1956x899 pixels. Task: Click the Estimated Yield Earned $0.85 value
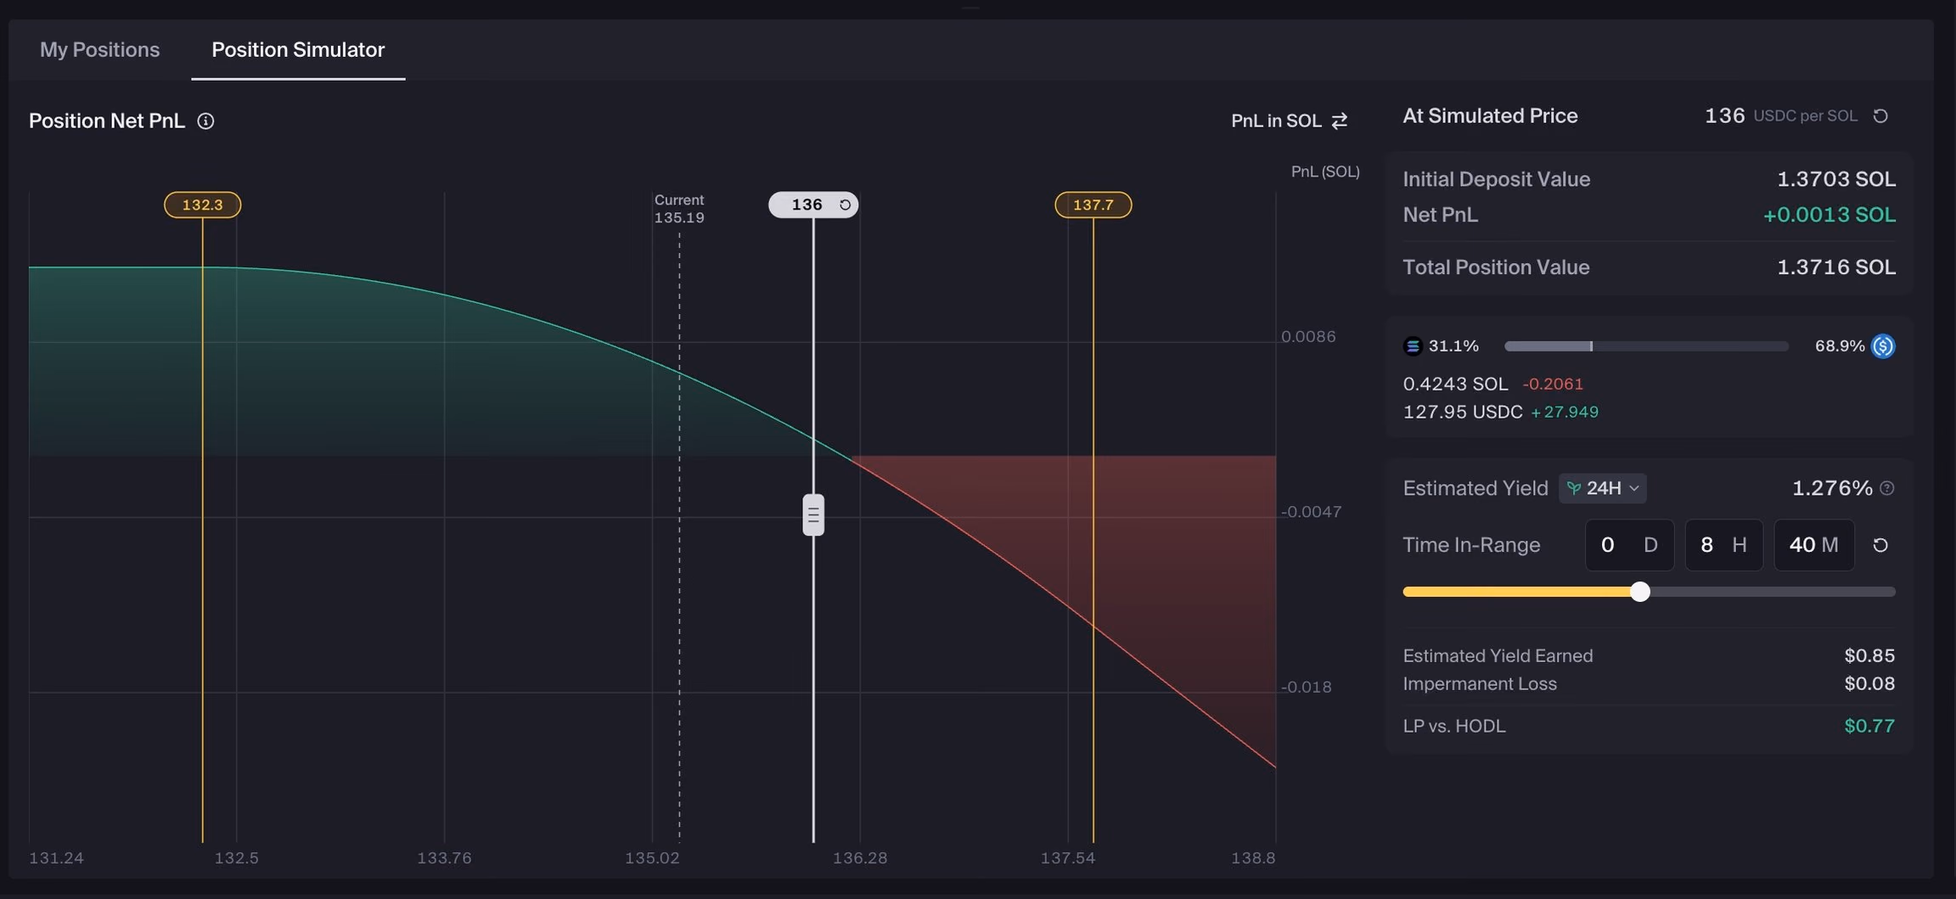1869,655
